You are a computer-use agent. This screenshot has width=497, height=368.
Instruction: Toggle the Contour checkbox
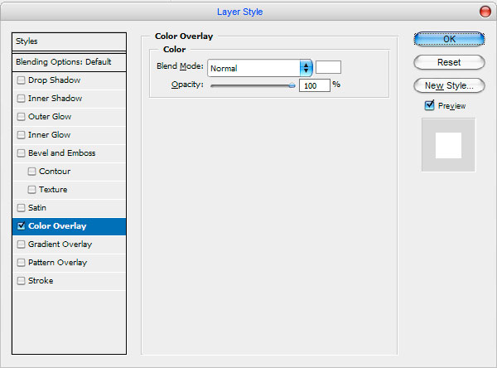31,172
